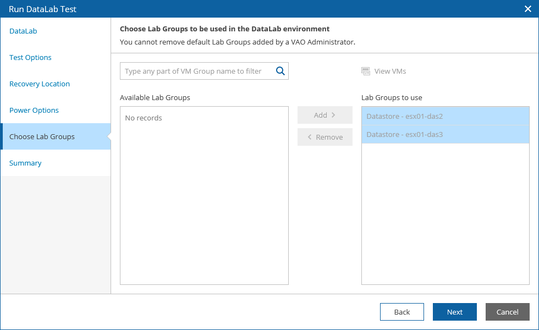Close the Run DataLab Test dialog
This screenshot has width=539, height=330.
tap(528, 9)
